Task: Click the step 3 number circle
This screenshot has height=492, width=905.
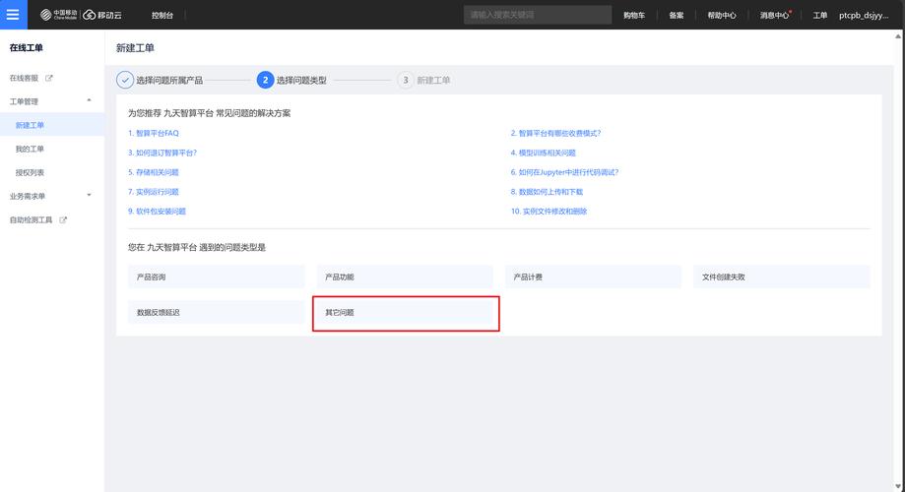Action: coord(405,80)
